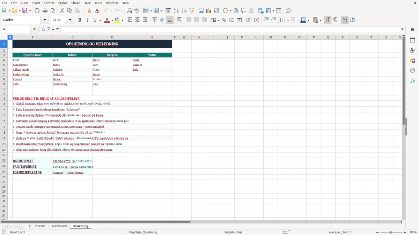Image resolution: width=419 pixels, height=235 pixels.
Task: Switch to the Dashboard sheet tab
Action: tap(59, 226)
